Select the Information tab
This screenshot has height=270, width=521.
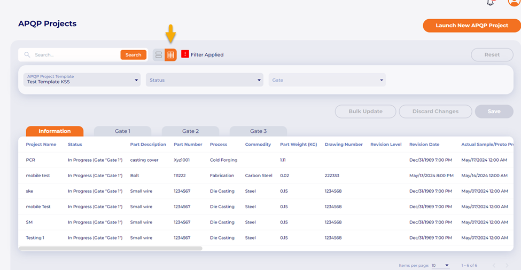click(x=55, y=131)
